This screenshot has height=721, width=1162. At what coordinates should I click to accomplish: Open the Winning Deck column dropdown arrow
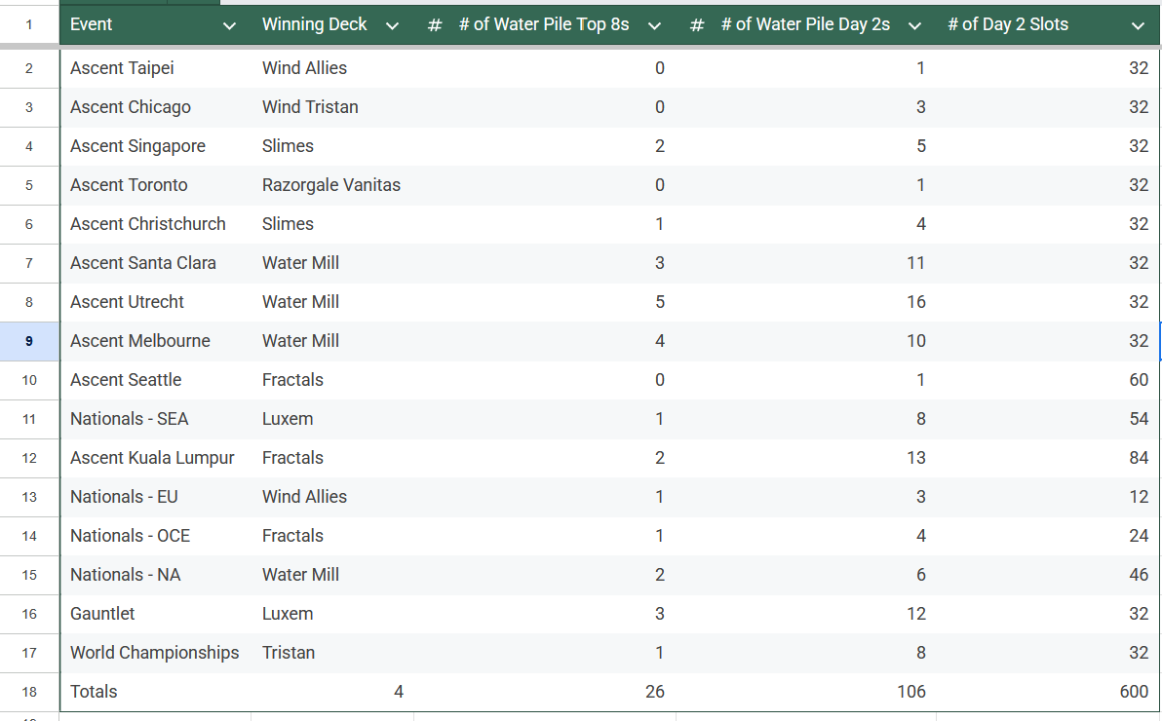tap(393, 26)
